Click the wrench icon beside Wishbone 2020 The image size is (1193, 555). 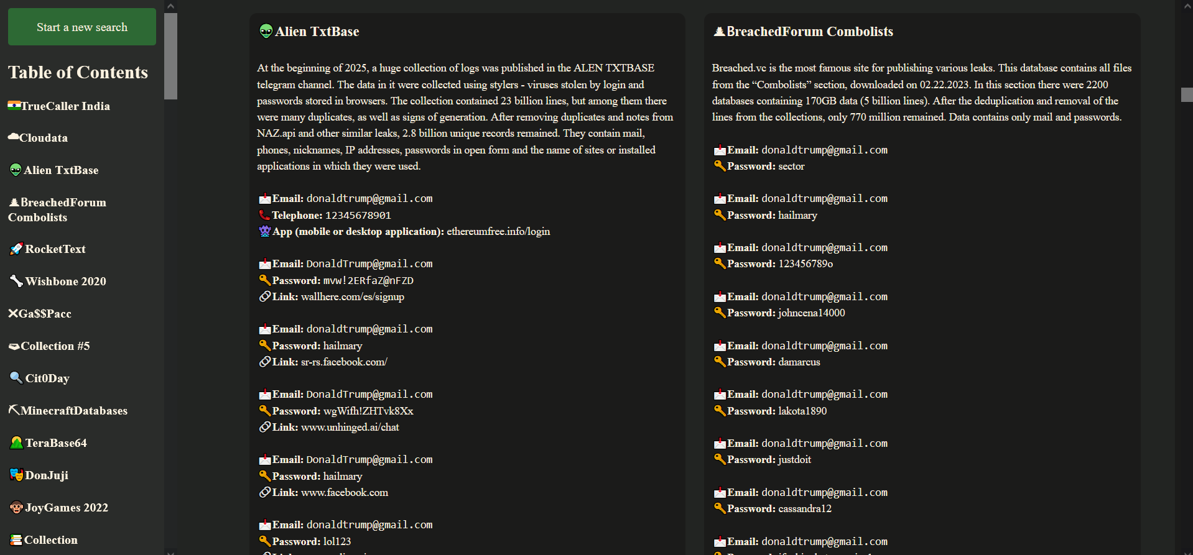pos(16,281)
